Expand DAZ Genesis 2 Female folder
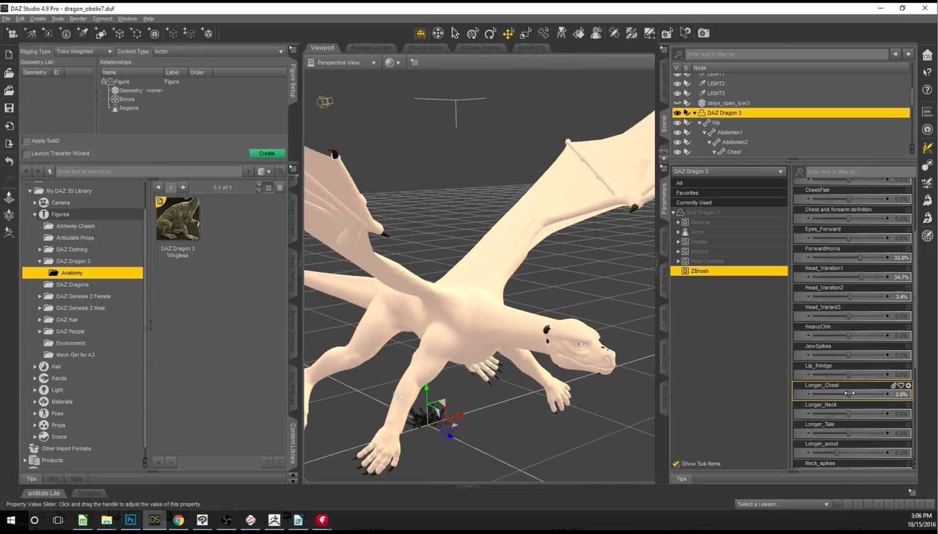938x534 pixels. coord(40,296)
